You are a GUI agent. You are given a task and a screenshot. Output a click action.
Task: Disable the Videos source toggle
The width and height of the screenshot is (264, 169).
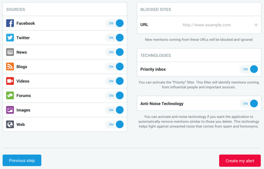coord(115,81)
